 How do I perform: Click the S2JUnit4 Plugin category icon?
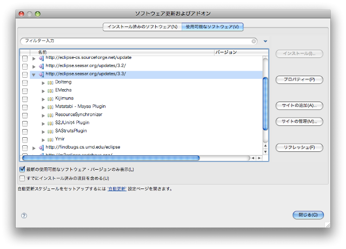point(50,123)
